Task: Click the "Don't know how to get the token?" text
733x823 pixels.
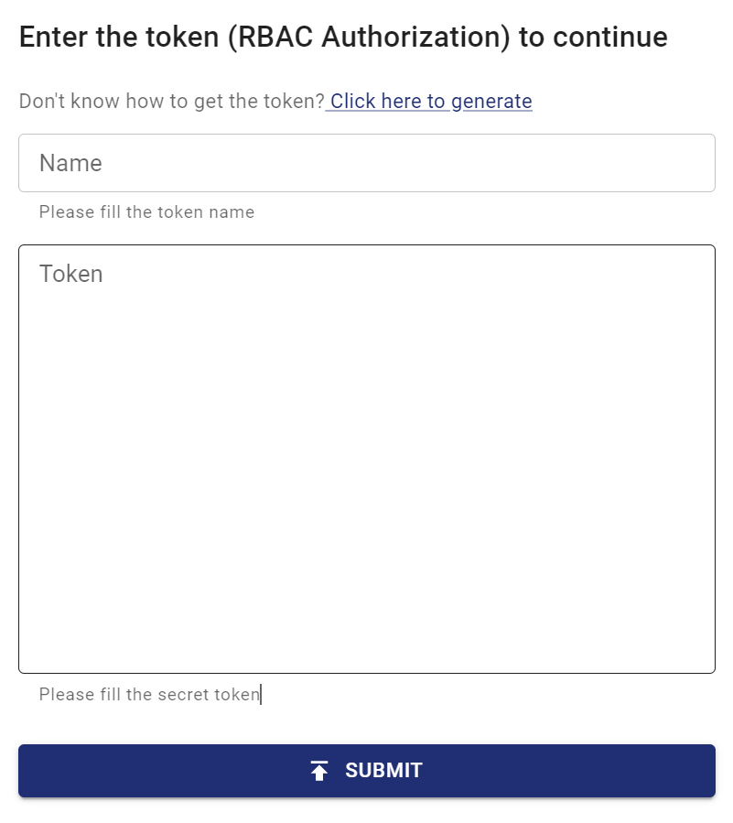Action: coord(171,101)
